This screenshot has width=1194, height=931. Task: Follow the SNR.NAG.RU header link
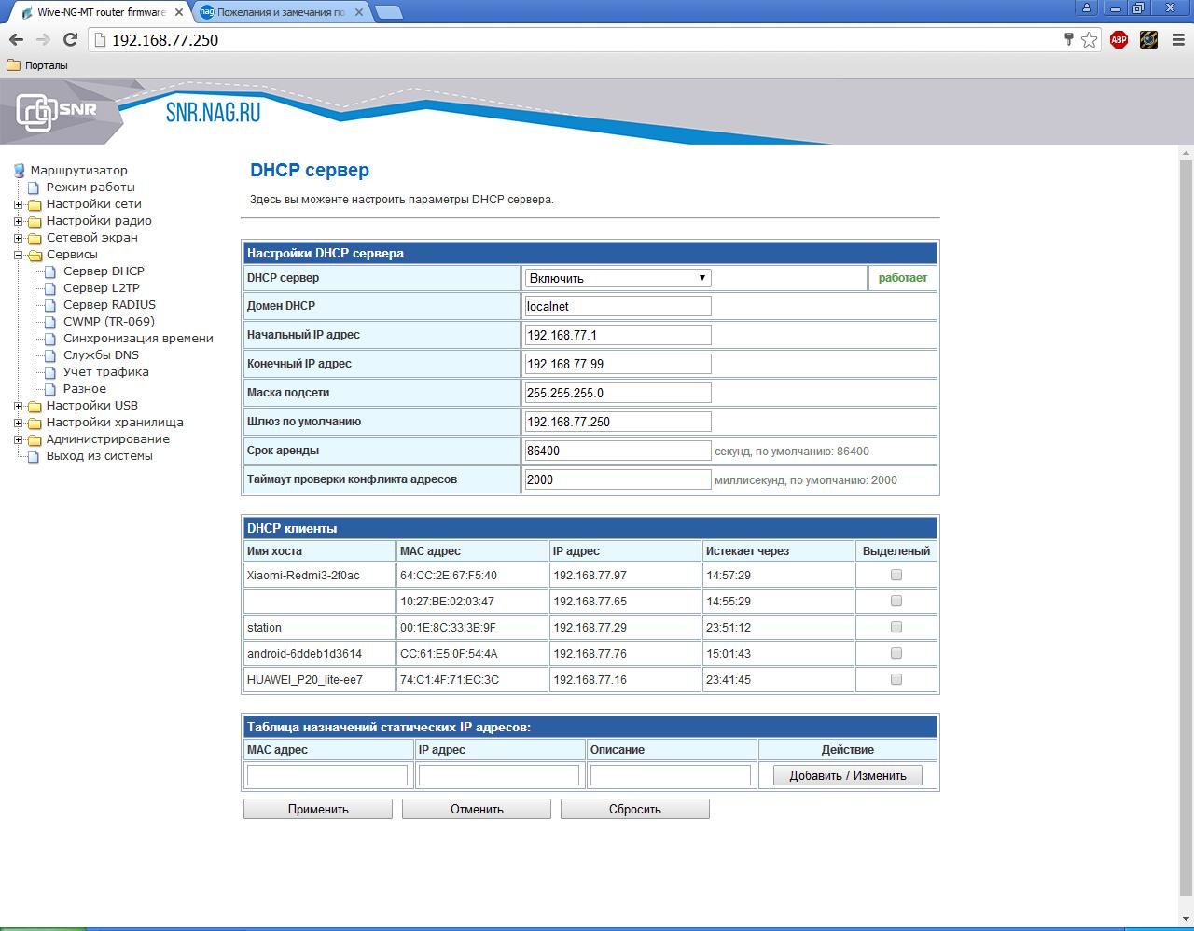213,113
